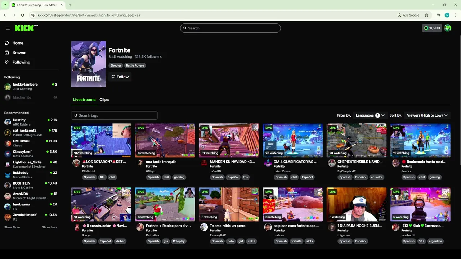Image resolution: width=461 pixels, height=259 pixels.
Task: Go back in browser history
Action: pos(5,15)
